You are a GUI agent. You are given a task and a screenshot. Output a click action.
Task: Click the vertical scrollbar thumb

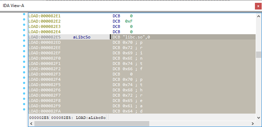(258, 55)
